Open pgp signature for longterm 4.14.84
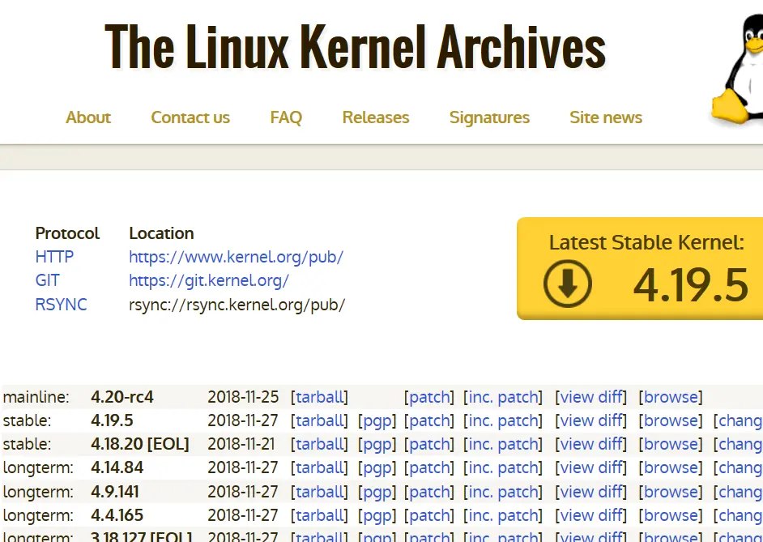This screenshot has height=542, width=763. coord(377,468)
